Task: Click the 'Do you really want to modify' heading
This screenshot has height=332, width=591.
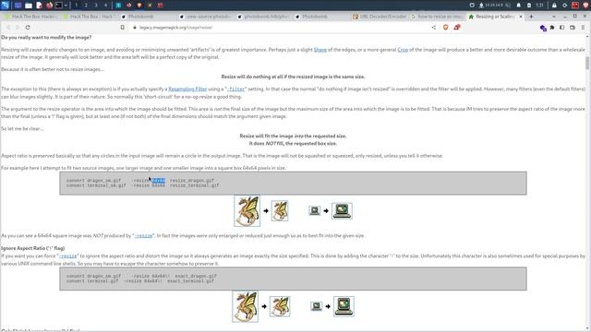Action: click(x=46, y=37)
